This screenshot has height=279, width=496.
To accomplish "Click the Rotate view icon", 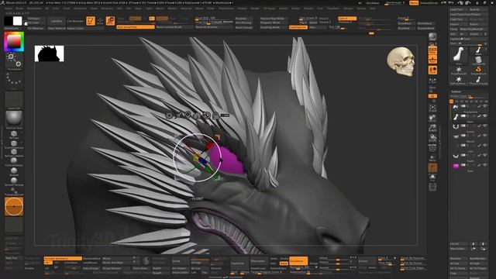I will click(x=432, y=138).
